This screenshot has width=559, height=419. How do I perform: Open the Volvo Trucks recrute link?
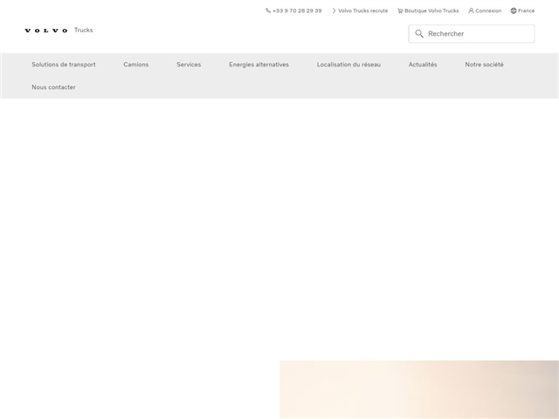click(362, 10)
